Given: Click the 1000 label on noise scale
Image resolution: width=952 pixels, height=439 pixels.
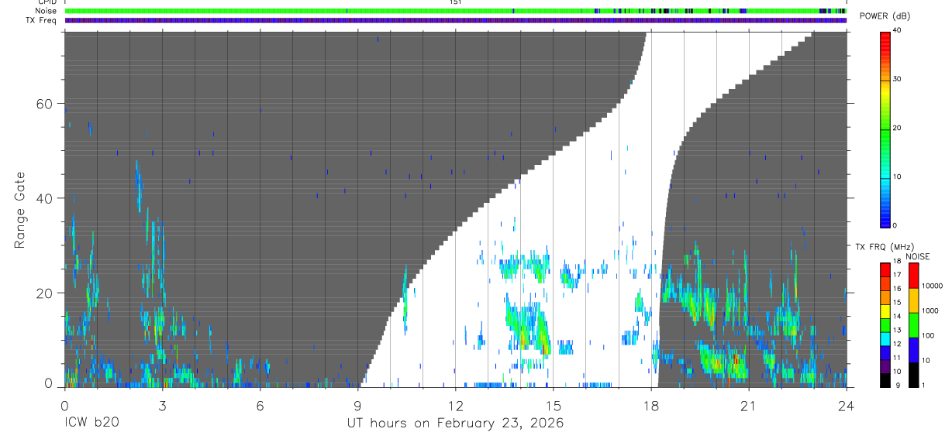Looking at the screenshot, I should coord(929,310).
